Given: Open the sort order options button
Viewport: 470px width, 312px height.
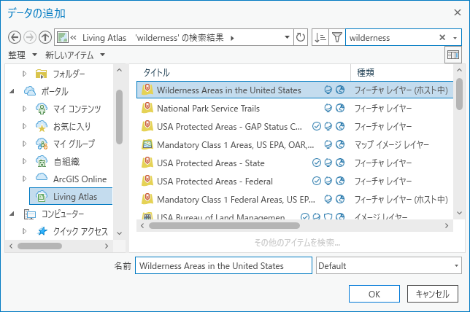Looking at the screenshot, I should pos(320,37).
